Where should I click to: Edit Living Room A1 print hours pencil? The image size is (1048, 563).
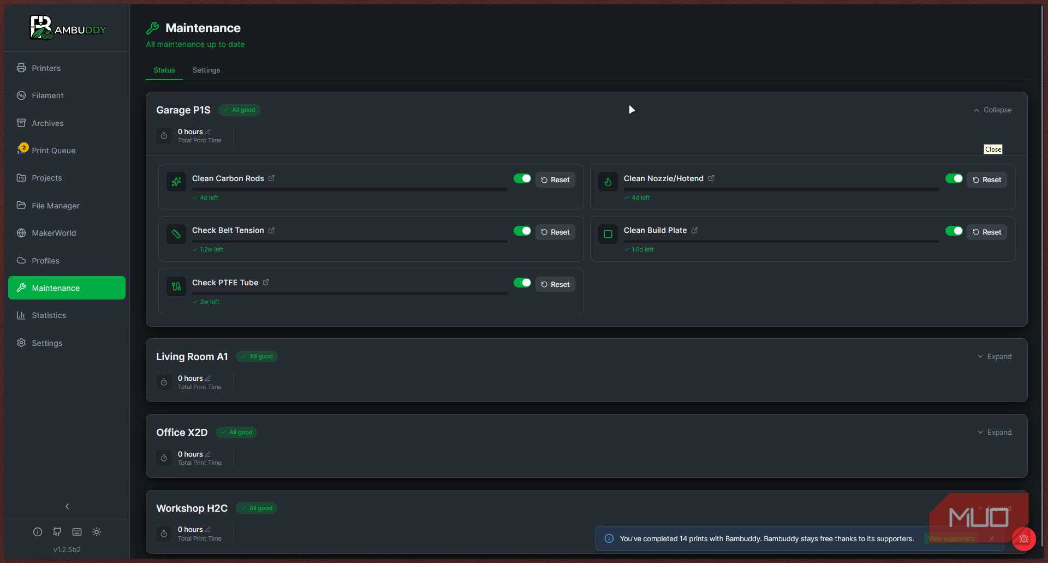click(208, 379)
